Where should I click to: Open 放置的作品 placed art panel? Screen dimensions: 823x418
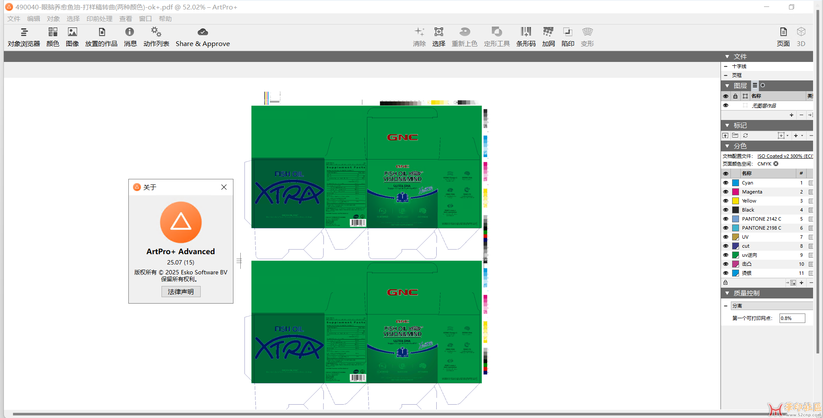101,37
